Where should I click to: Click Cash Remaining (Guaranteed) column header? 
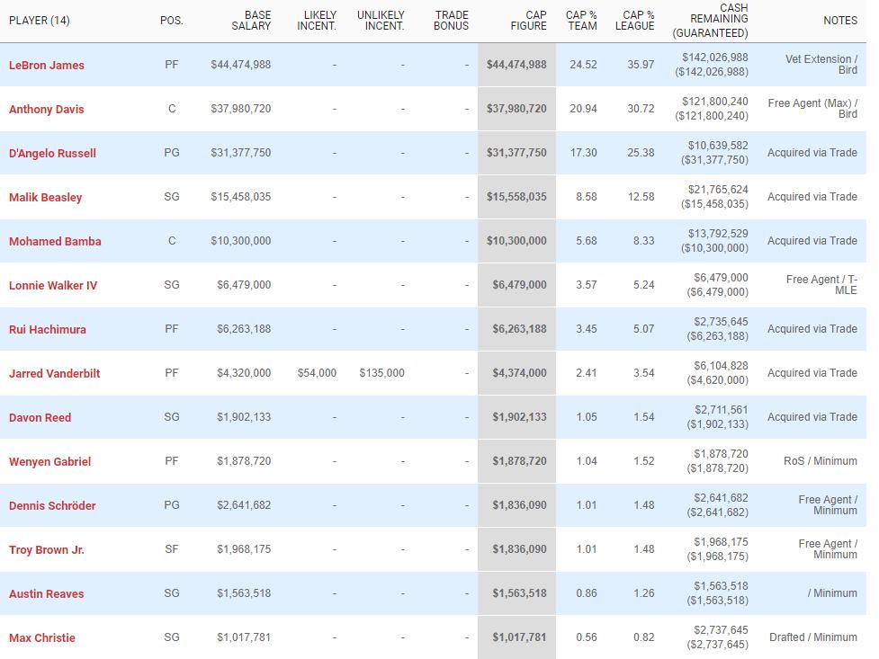coord(710,21)
